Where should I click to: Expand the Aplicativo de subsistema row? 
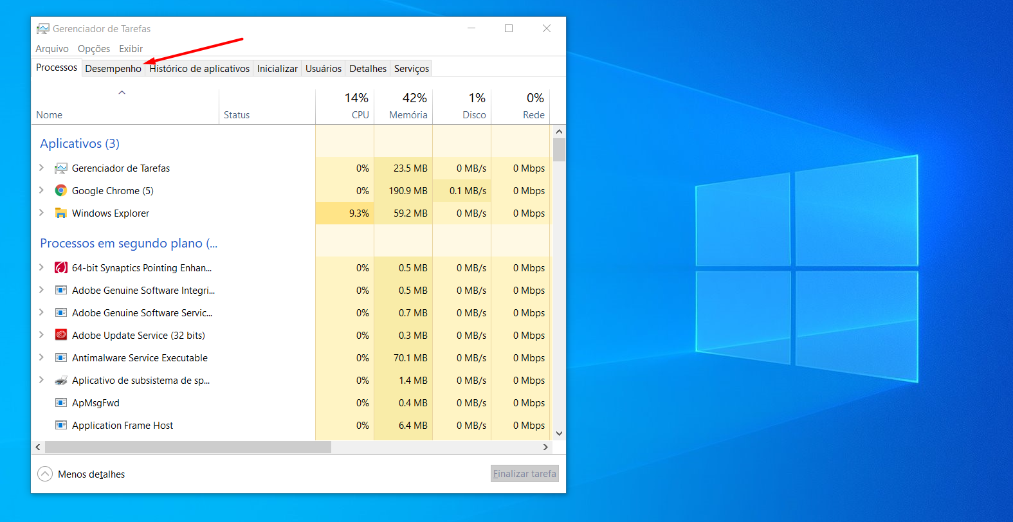point(41,380)
